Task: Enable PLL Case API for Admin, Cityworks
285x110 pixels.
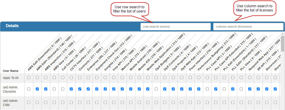Action: pyautogui.click(x=207, y=89)
